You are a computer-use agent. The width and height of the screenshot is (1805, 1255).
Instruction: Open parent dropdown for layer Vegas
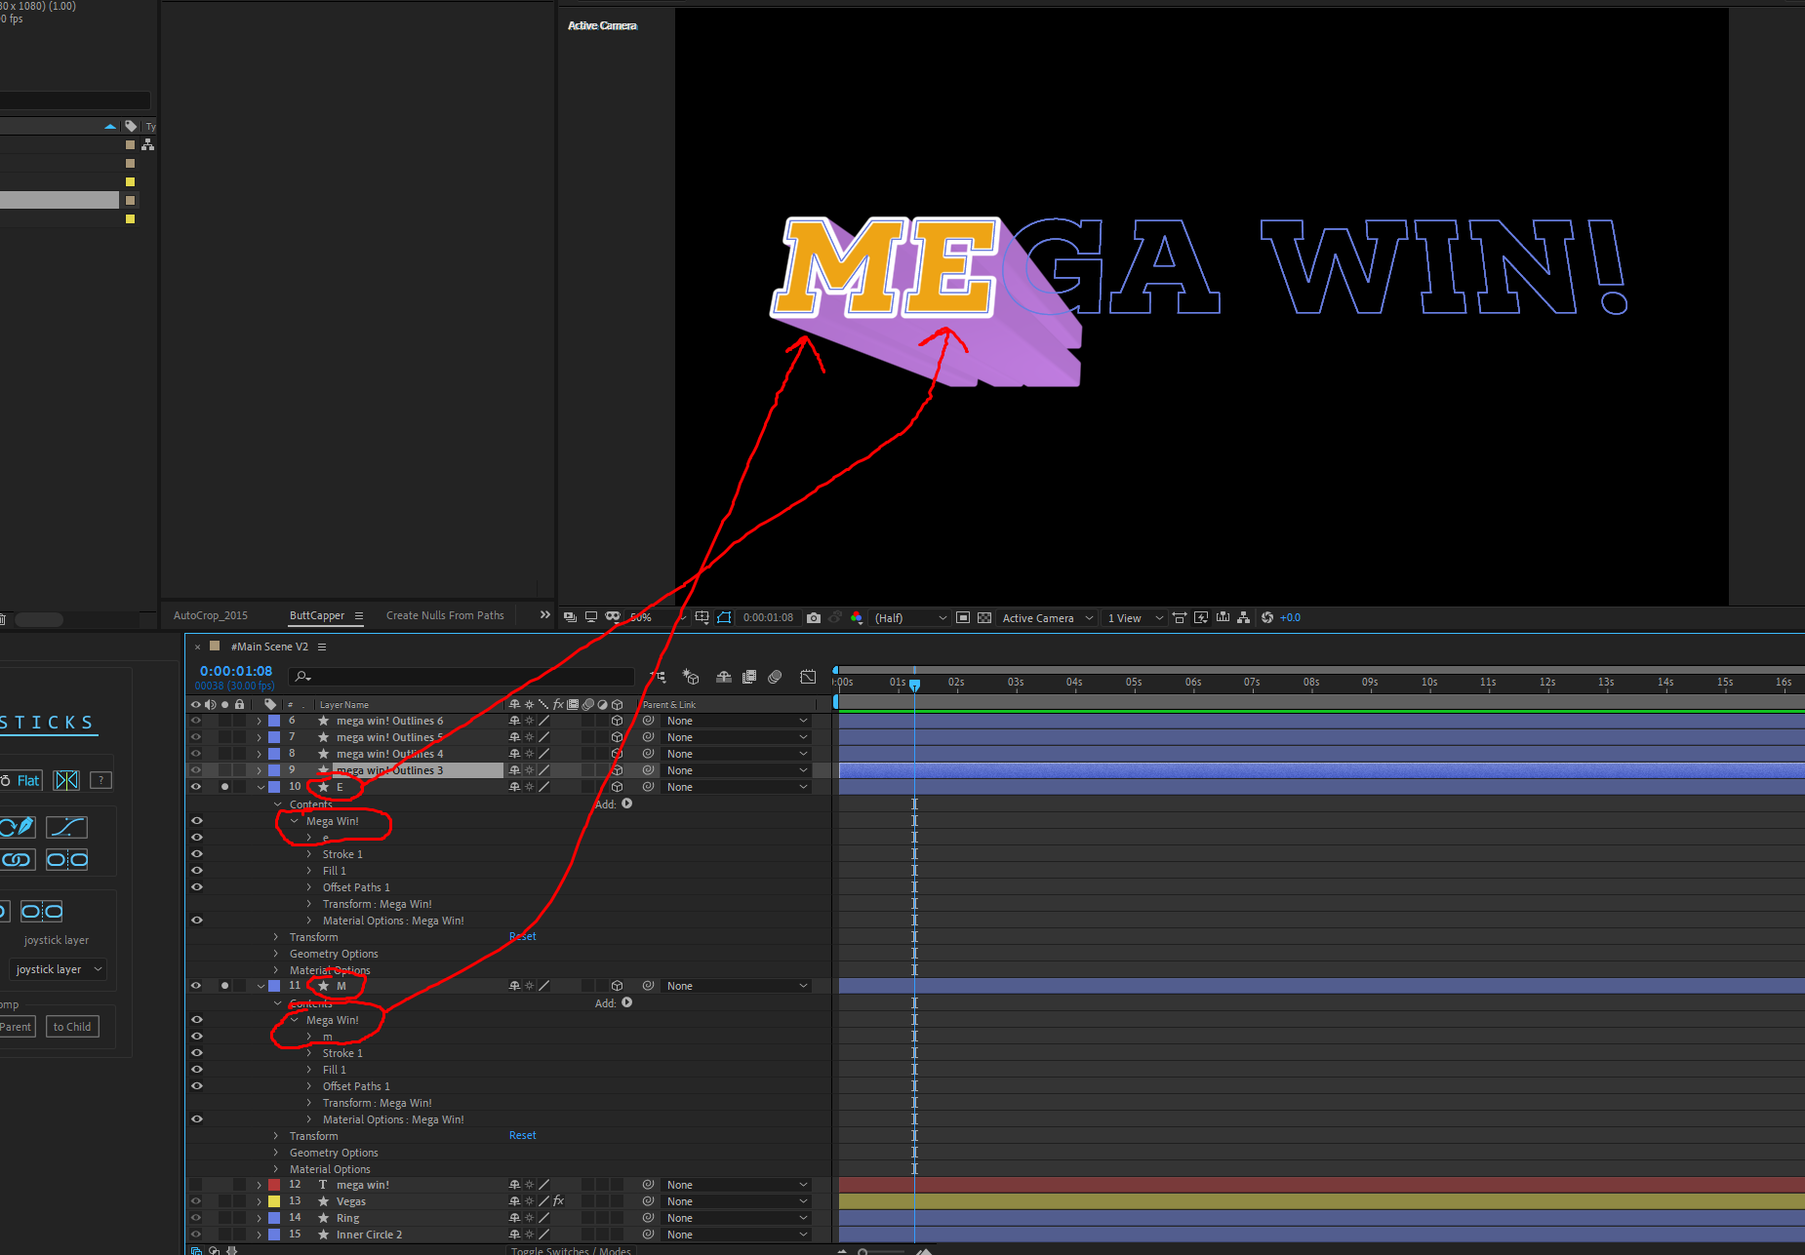pos(737,1201)
